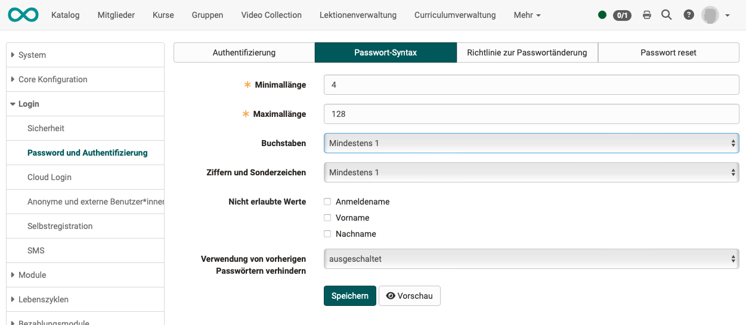The image size is (746, 325).
Task: Open the search magnifier icon
Action: point(667,15)
